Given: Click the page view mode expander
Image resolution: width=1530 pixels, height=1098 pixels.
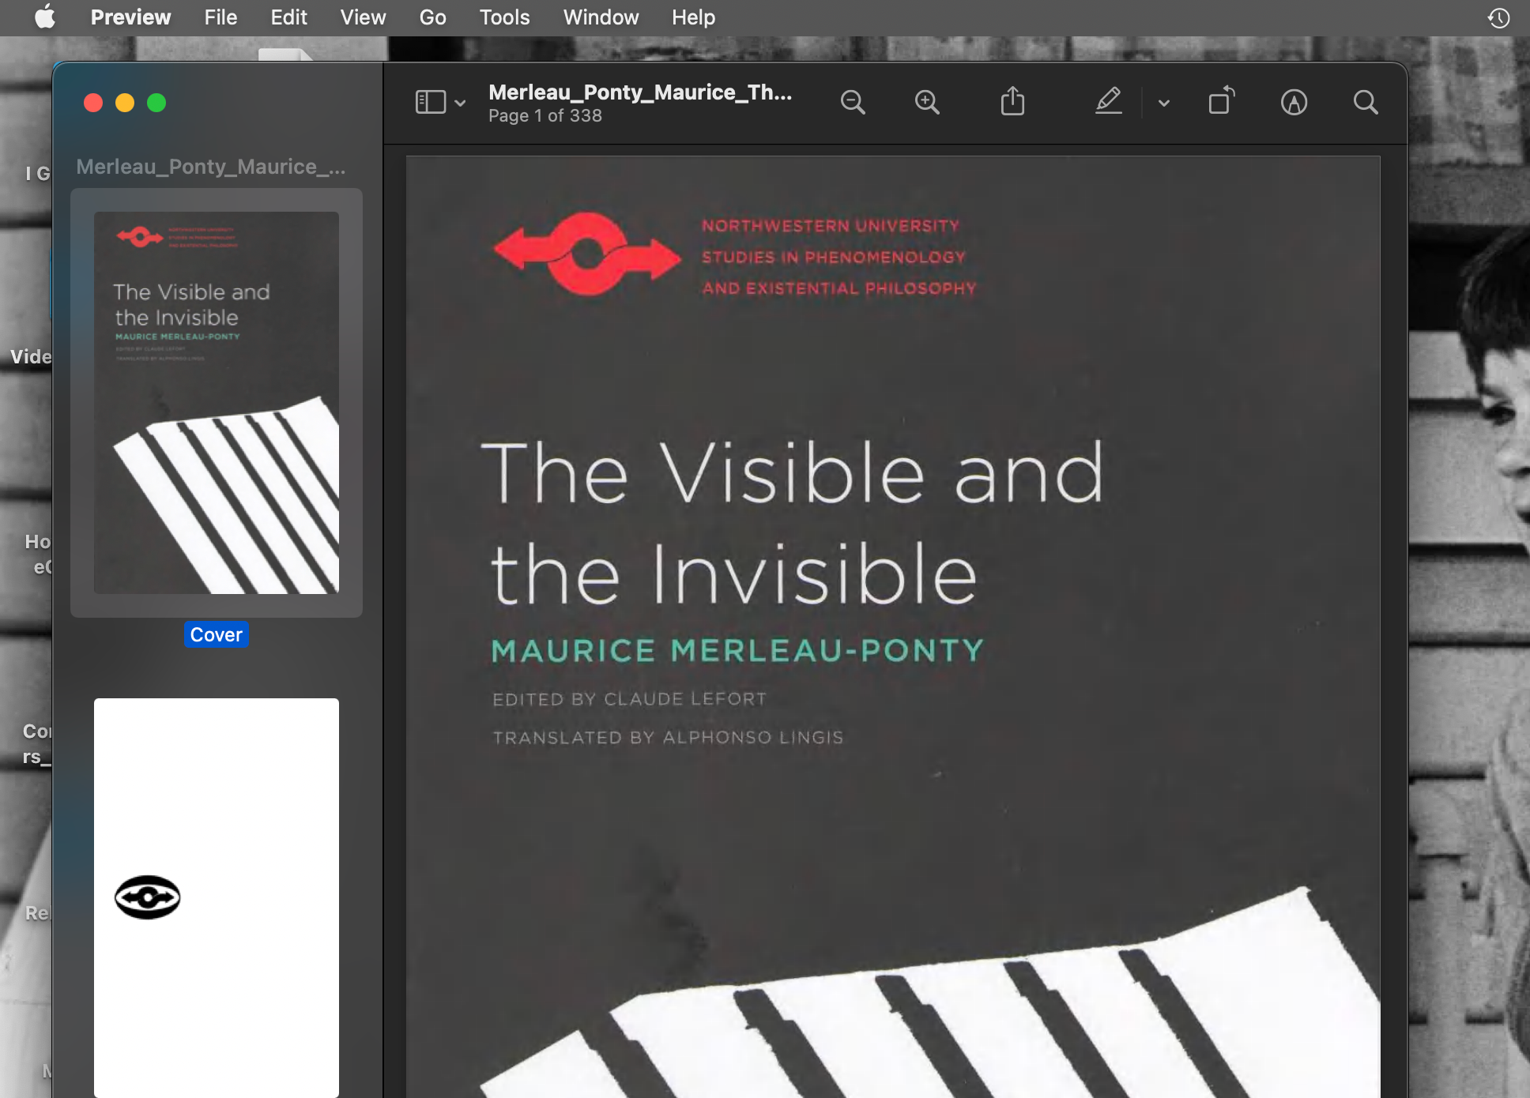Looking at the screenshot, I should (x=460, y=102).
